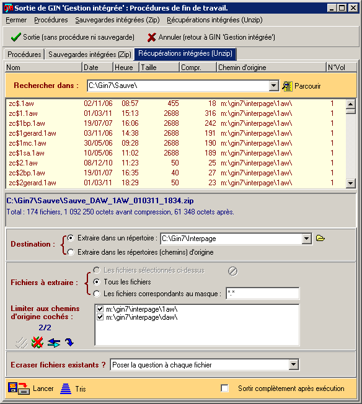362x404 pixels.
Task: Click the Chemin d'origine column header
Action: click(x=271, y=68)
